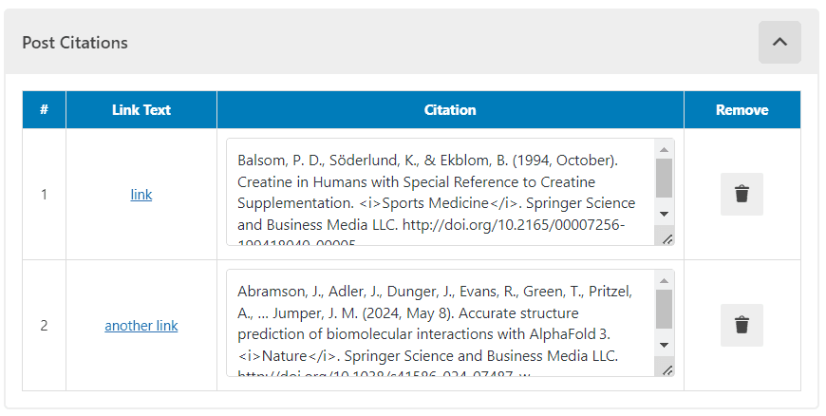This screenshot has width=826, height=416.
Task: Click the Link Text column header
Action: click(x=141, y=110)
